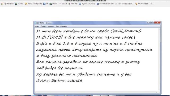Open the VK bookmark
This screenshot has width=170, height=96.
46,4
